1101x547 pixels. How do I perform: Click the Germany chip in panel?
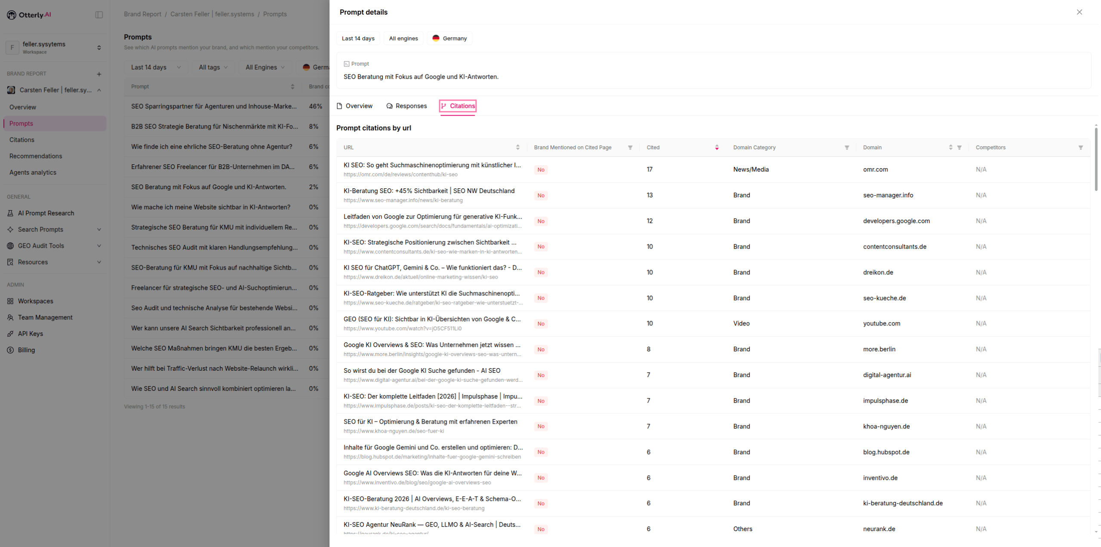point(449,38)
